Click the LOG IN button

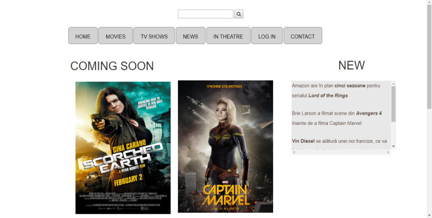pyautogui.click(x=267, y=36)
